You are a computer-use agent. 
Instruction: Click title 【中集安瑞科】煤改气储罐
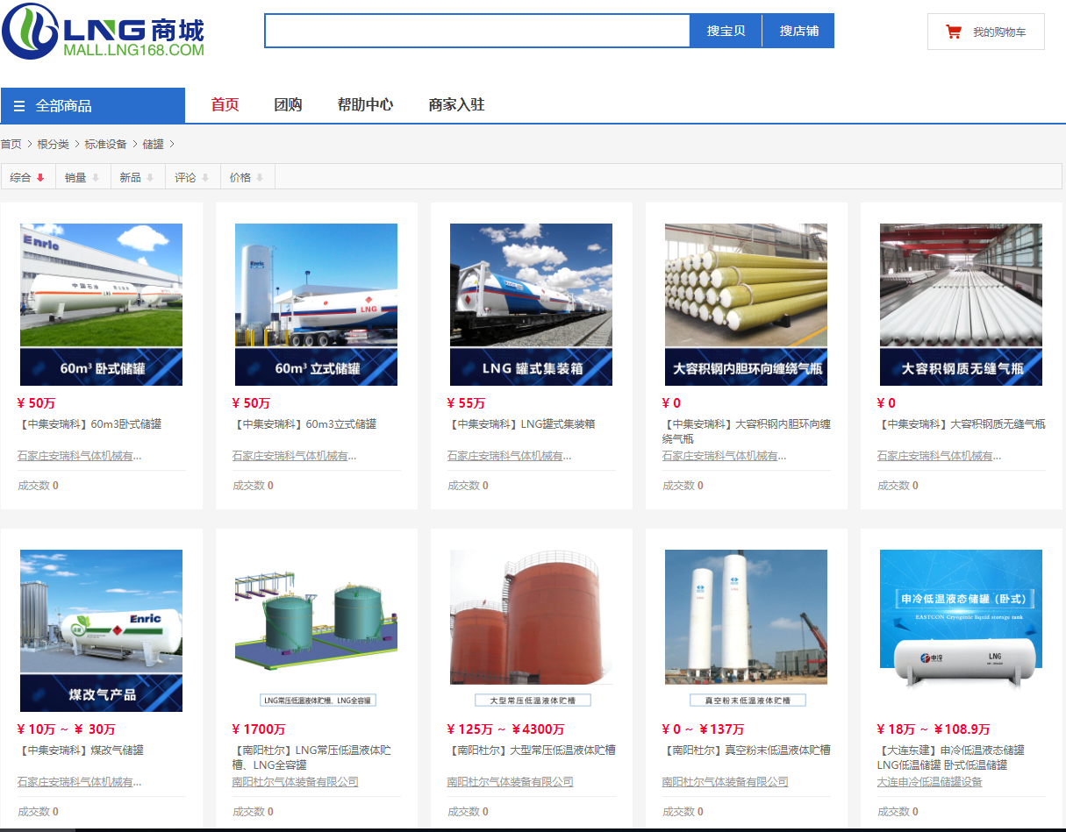(x=81, y=750)
